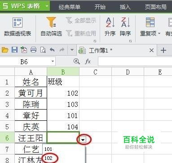Select column C header
172x163 pixels.
pyautogui.click(x=95, y=72)
